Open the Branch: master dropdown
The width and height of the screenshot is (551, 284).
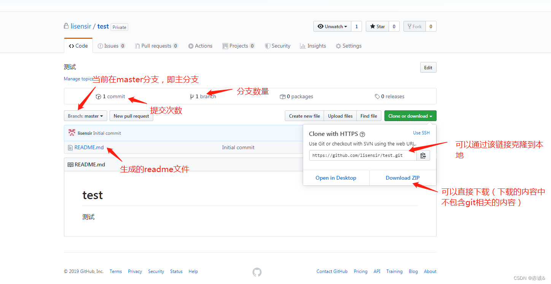pos(86,116)
